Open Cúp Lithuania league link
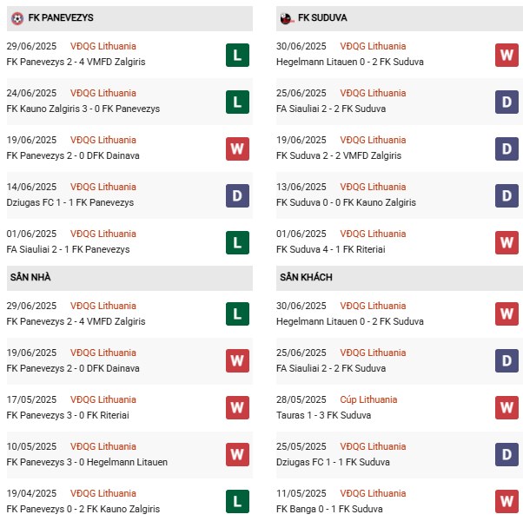Image resolution: width=523 pixels, height=521 pixels. (x=368, y=399)
